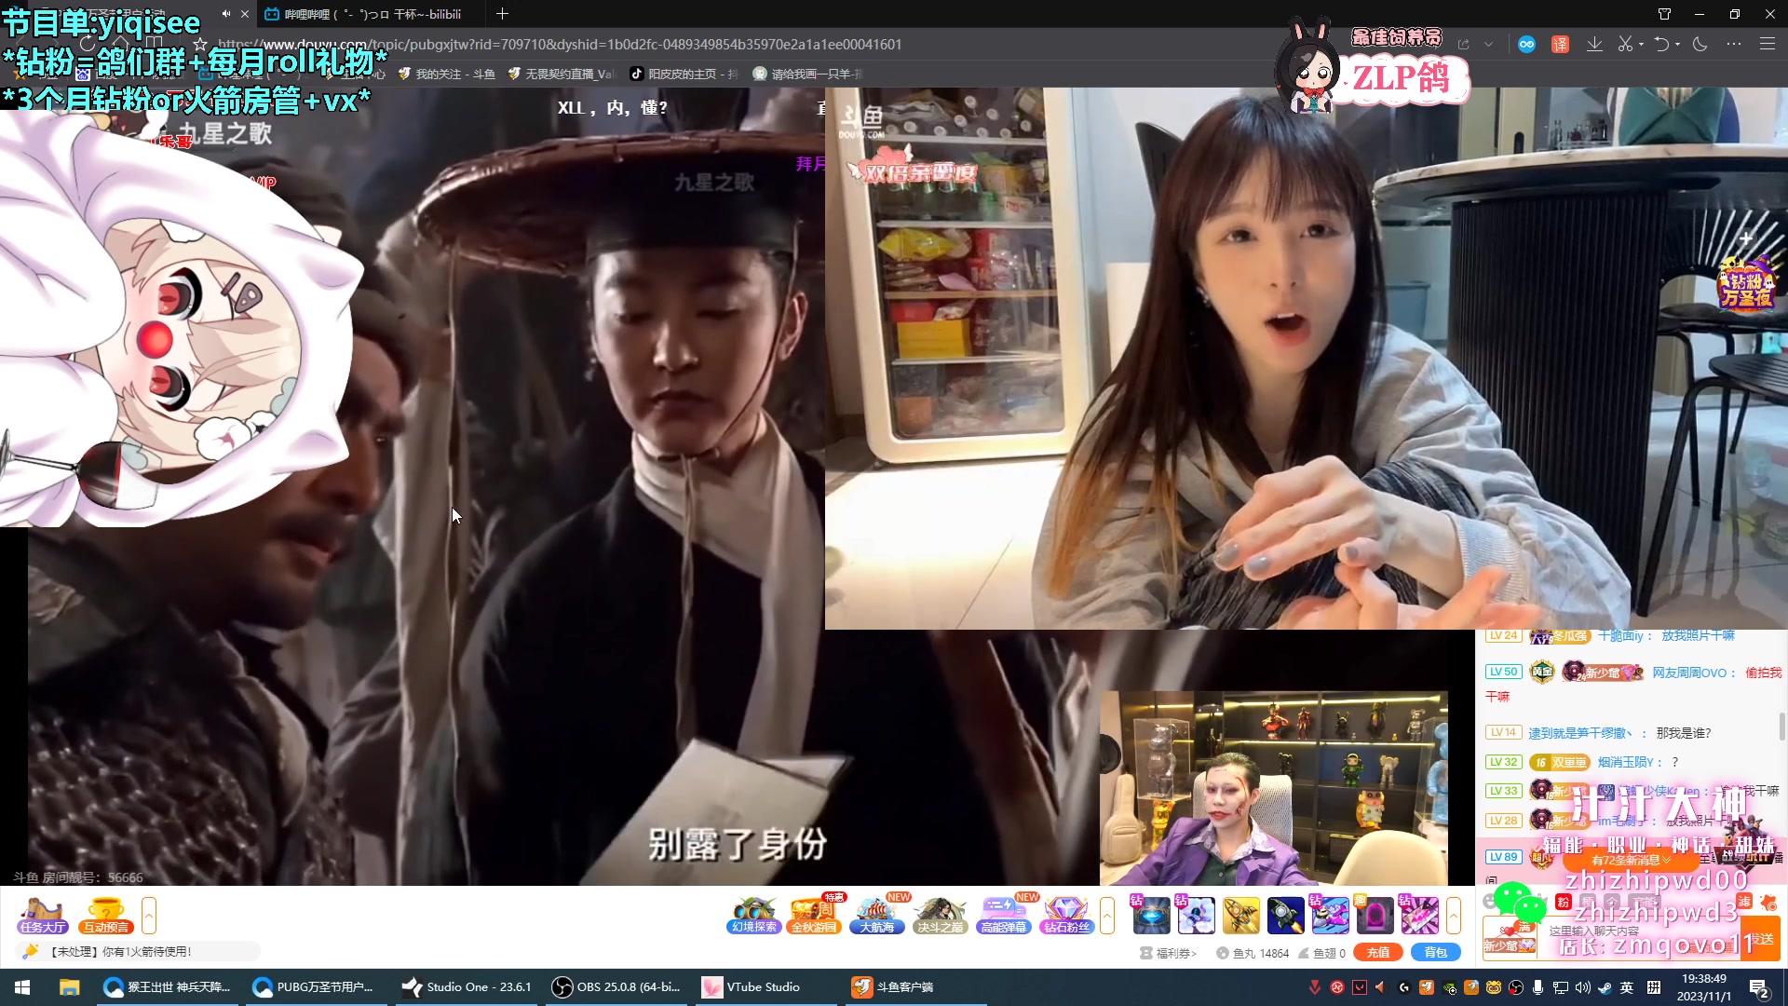Expand the arrow beside 互动预言
1788x1006 pixels.
[x=149, y=915]
